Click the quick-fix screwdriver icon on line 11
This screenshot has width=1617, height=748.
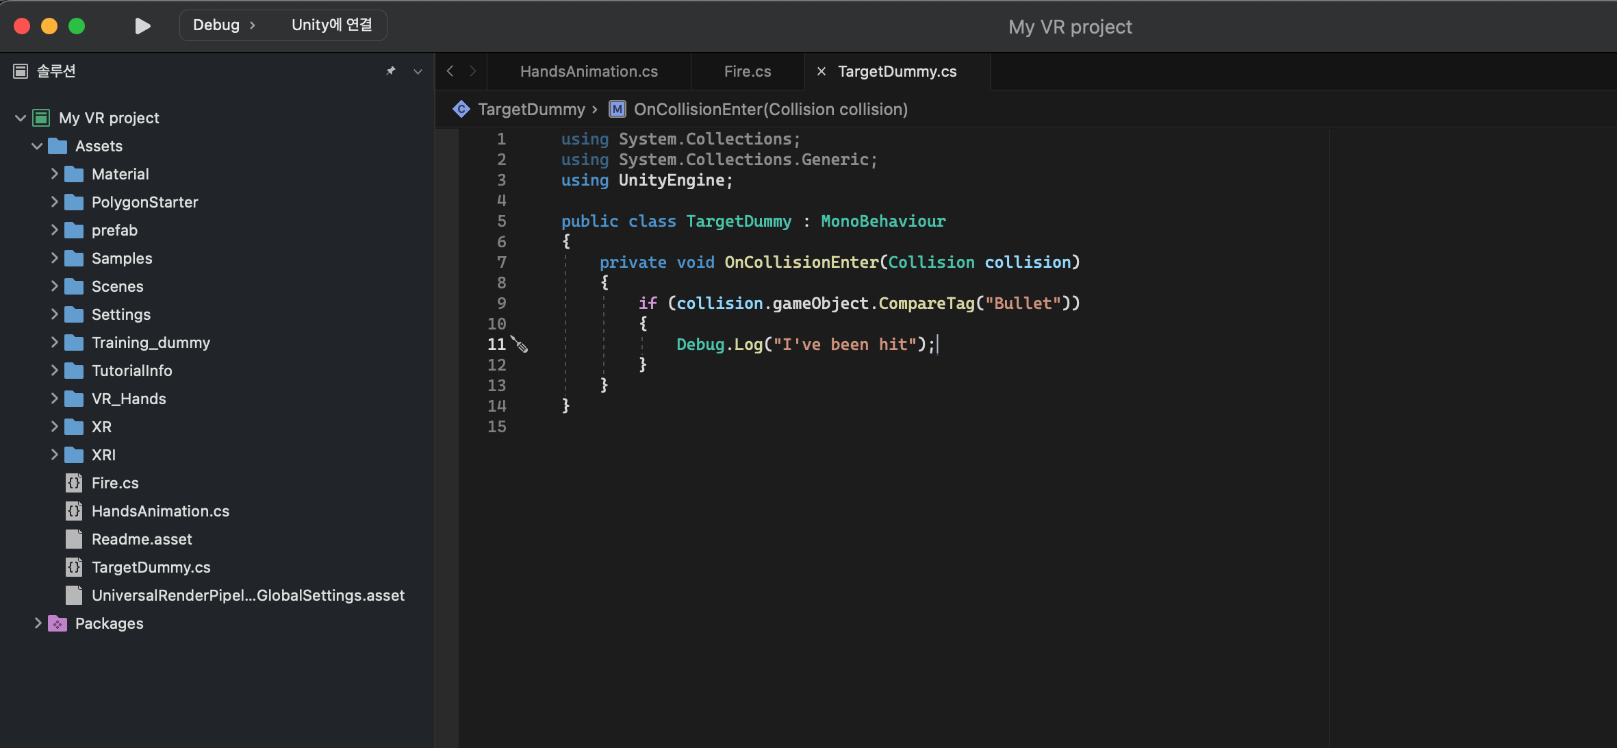coord(520,345)
